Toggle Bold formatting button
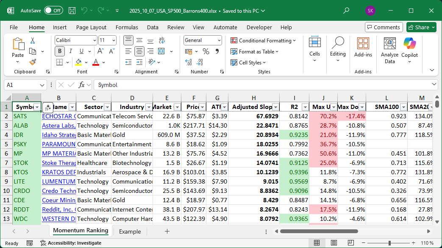Viewport: 442px width, 248px height. (x=60, y=51)
